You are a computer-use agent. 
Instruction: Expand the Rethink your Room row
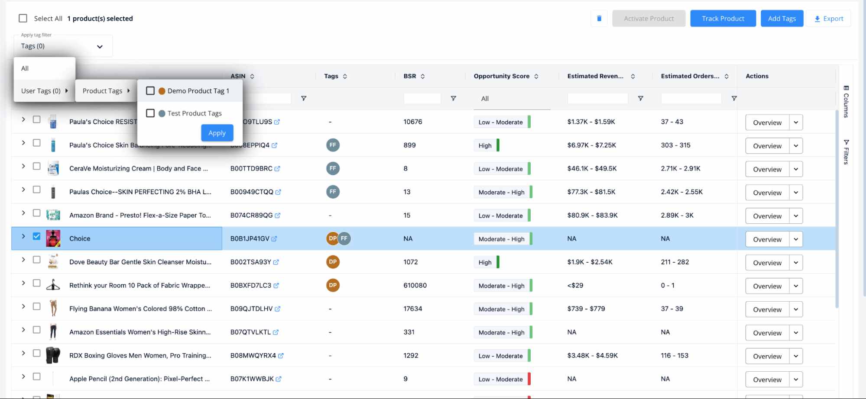(x=23, y=283)
